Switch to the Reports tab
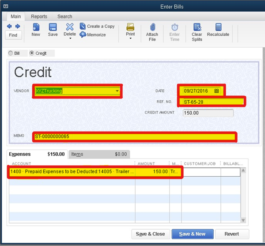 click(x=39, y=16)
